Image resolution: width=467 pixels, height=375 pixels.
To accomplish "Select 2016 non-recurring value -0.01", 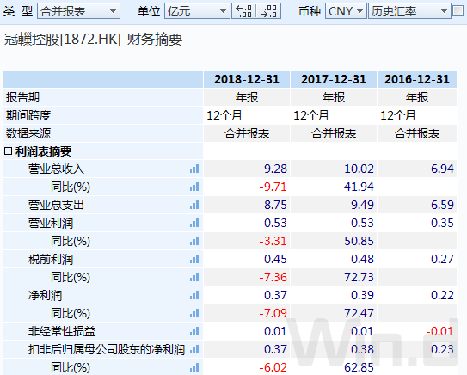I will 439,331.
